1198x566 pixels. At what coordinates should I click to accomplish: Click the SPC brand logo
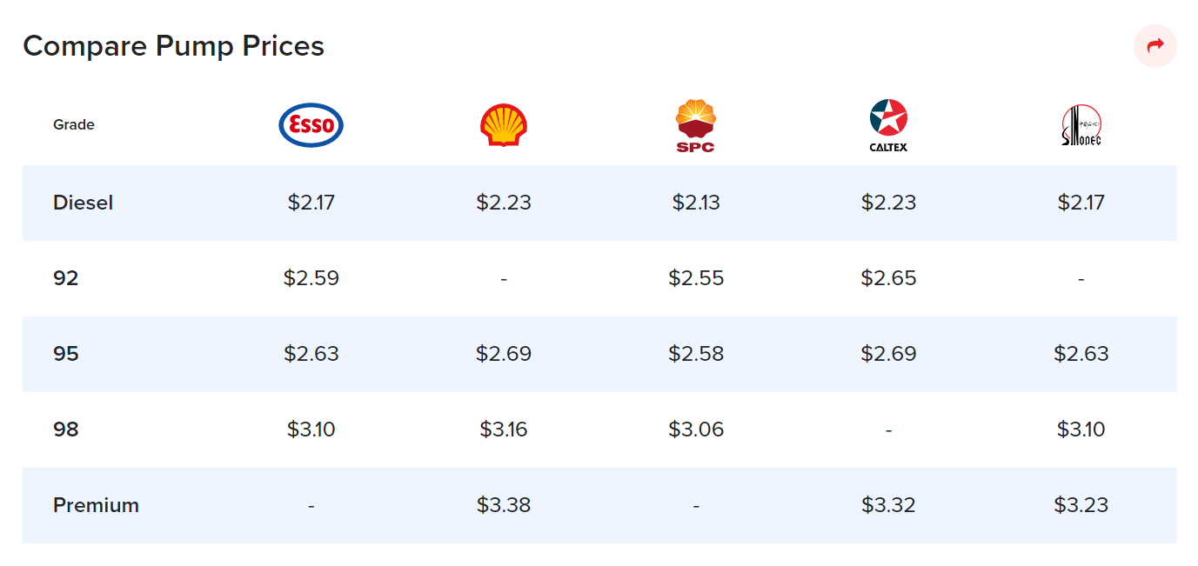(696, 124)
